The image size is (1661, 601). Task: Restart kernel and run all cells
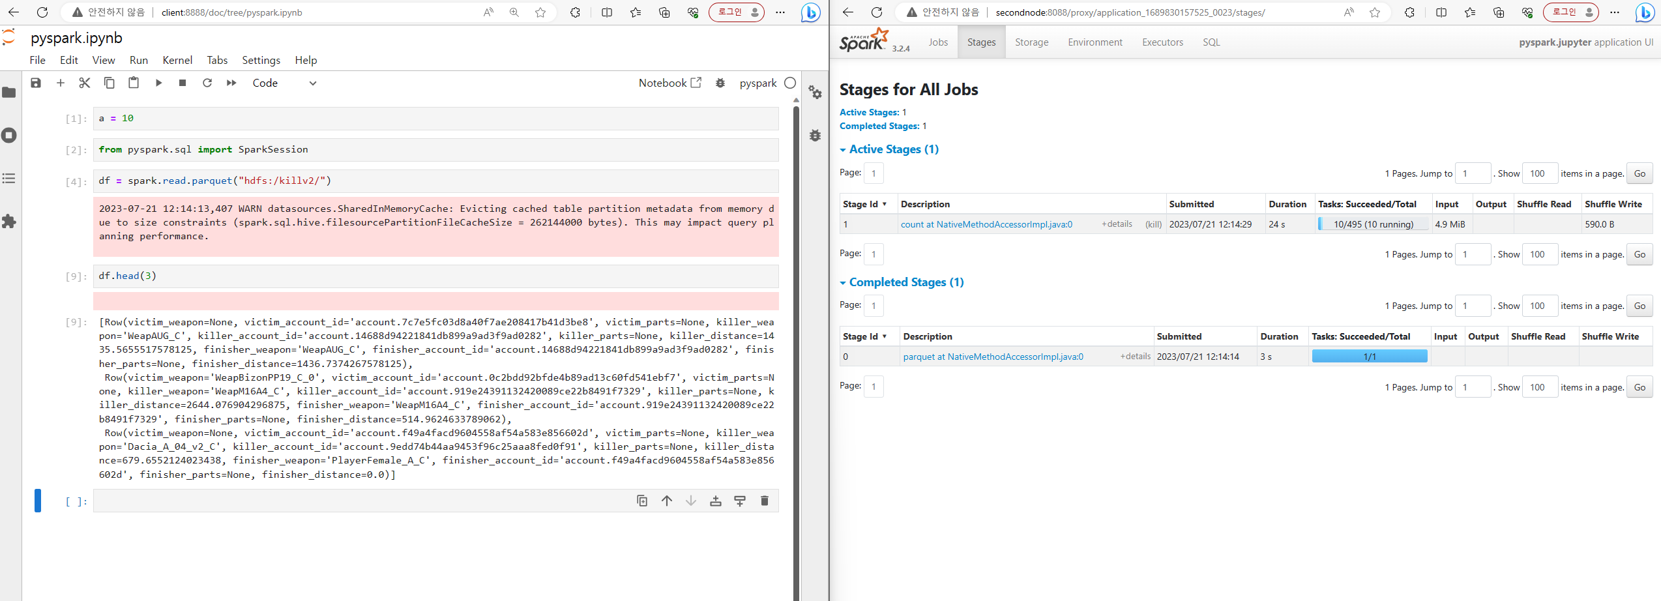point(231,83)
